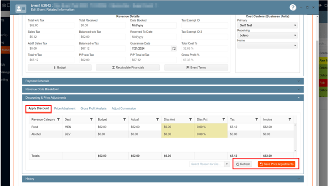328x186 pixels.
Task: Click the Tax Exempt ID field
Action: pos(205,25)
